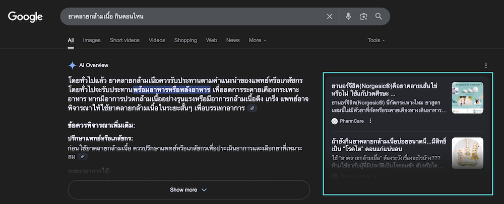Open Google Lens image search icon
This screenshot has height=204, width=504.
(363, 17)
